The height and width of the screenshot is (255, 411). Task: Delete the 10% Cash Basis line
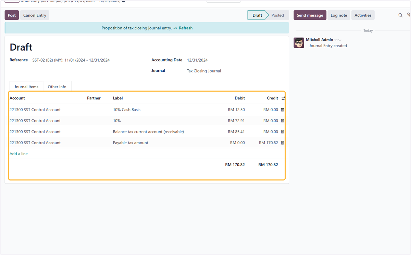282,110
